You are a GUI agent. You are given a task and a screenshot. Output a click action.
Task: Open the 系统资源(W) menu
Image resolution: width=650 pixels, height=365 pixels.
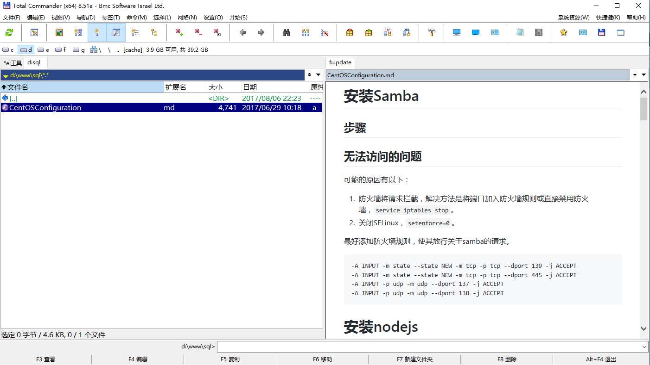coord(574,18)
